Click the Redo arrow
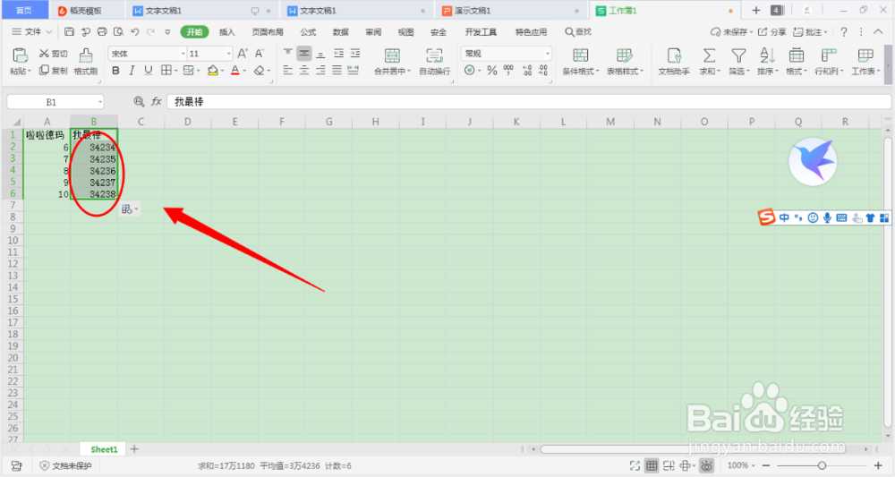895x477 pixels. (x=150, y=32)
